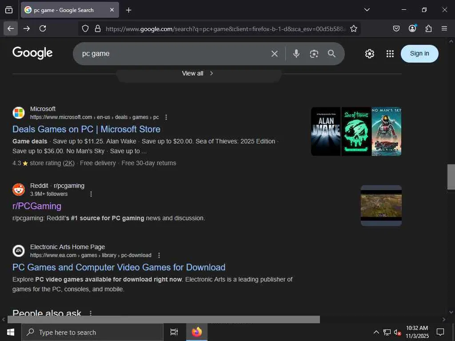Bookmark this page with star icon
Screen dimensions: 455x341
tap(353, 29)
